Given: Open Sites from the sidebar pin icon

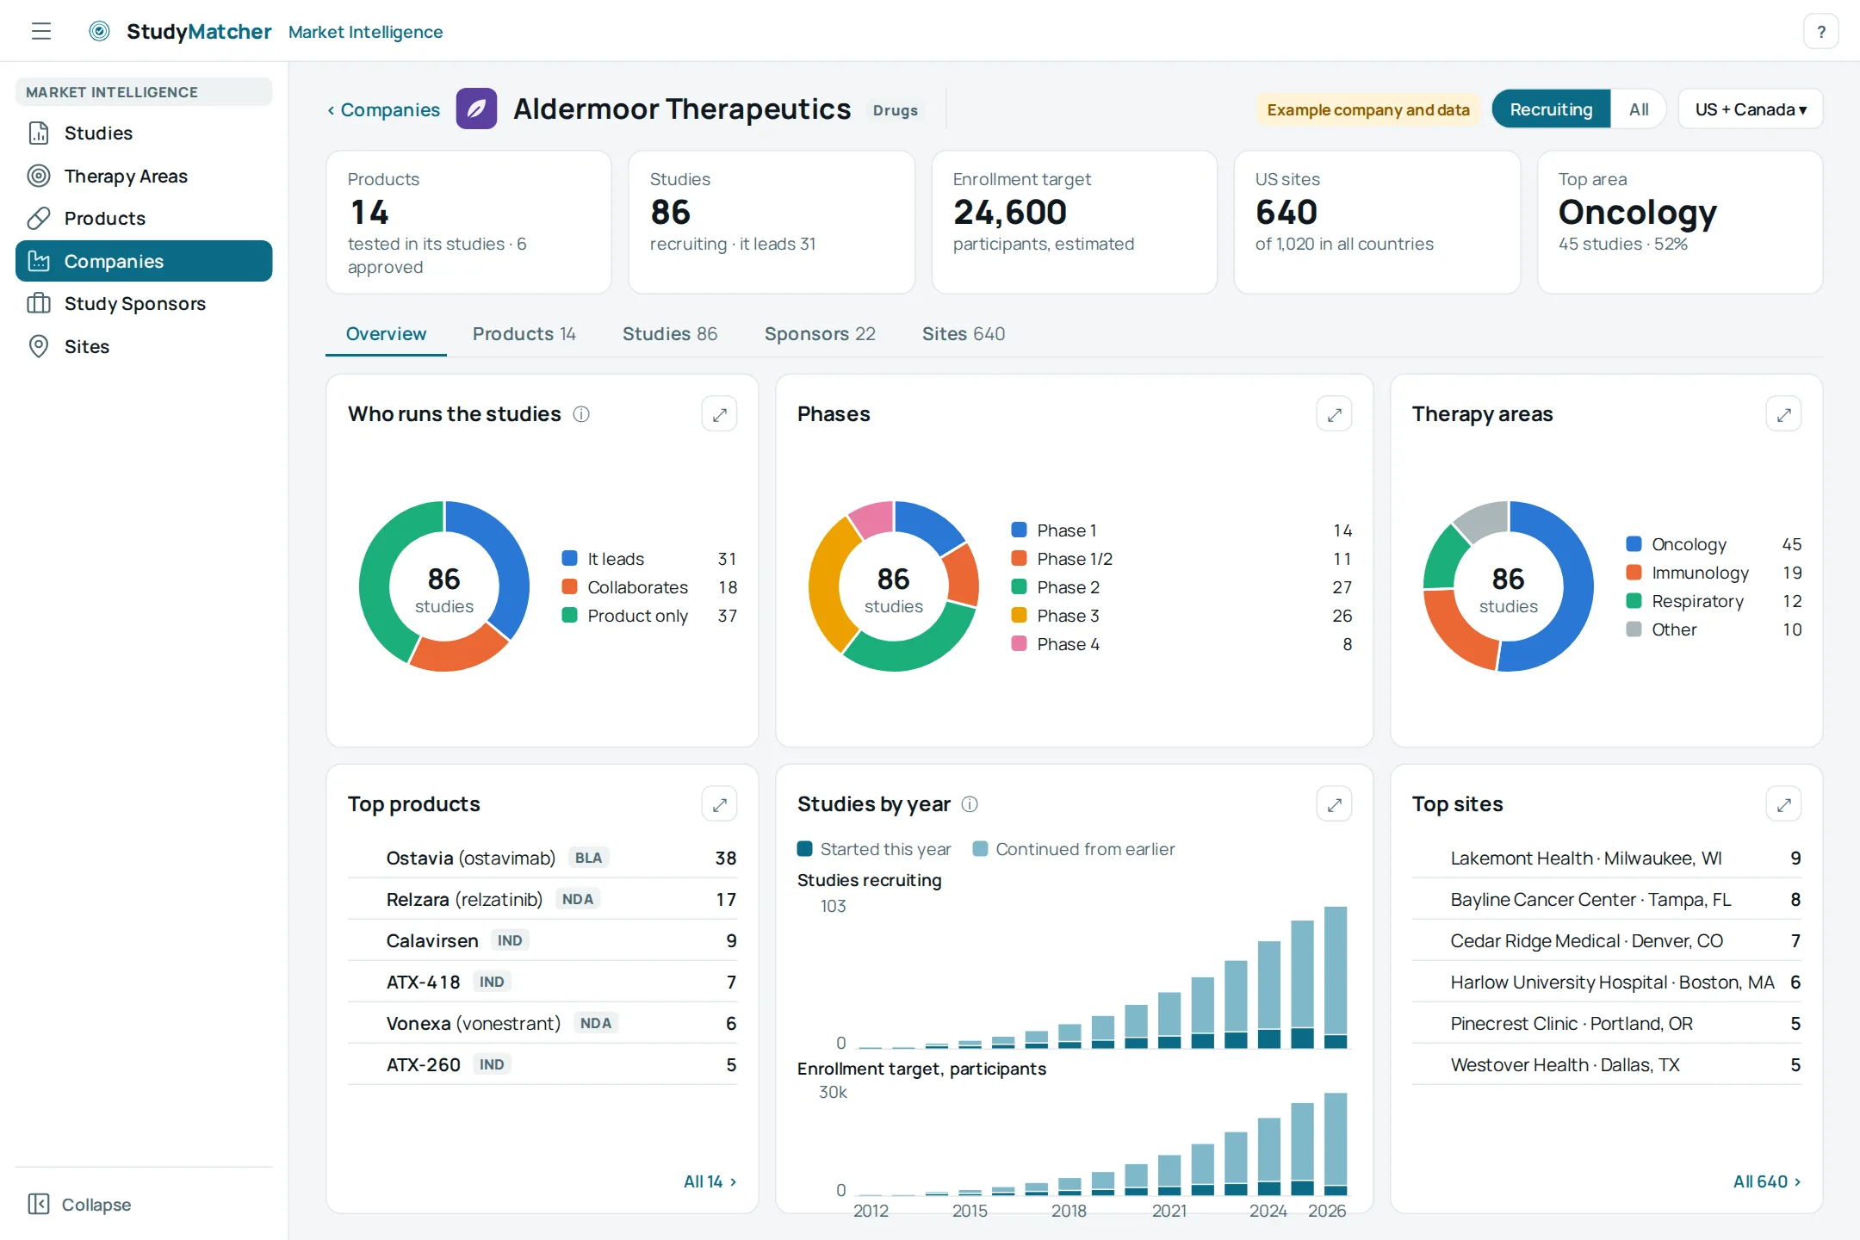Looking at the screenshot, I should 39,346.
